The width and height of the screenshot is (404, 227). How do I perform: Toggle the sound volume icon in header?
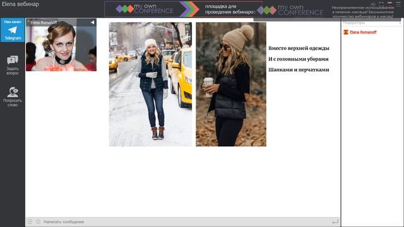click(373, 4)
